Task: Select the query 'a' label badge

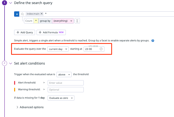Action: [17, 14]
